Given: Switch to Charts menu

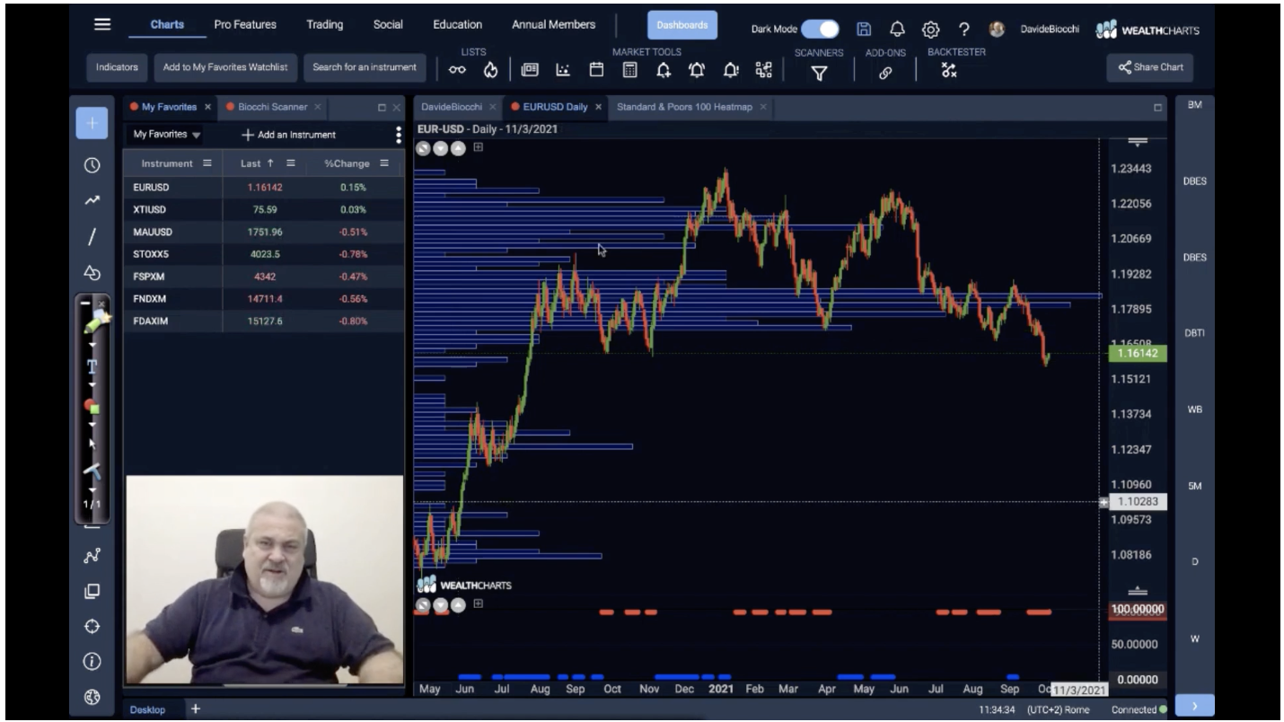Looking at the screenshot, I should (167, 25).
